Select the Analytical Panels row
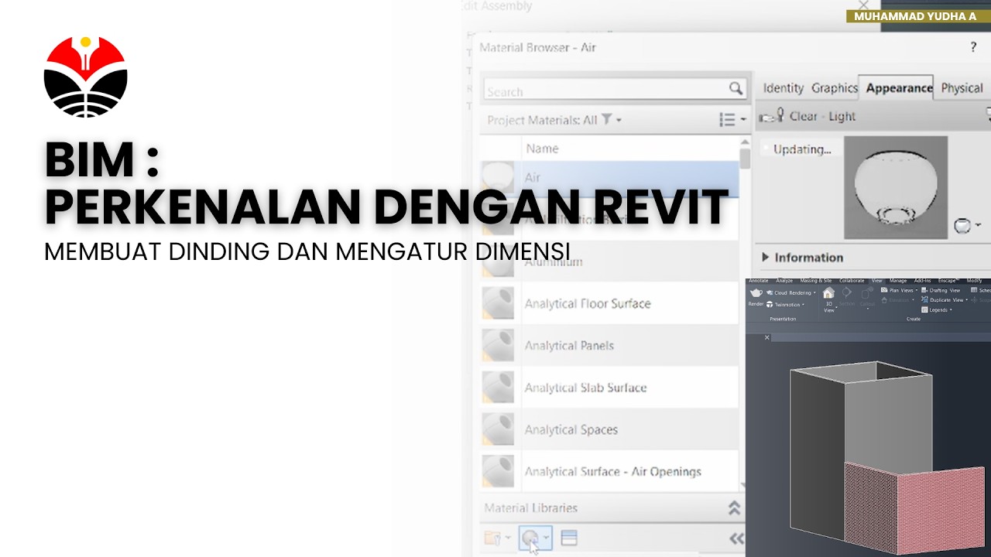This screenshot has width=991, height=557. click(x=609, y=345)
